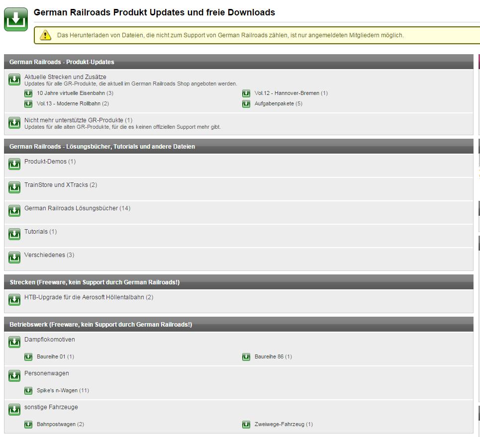Open the Personenwagen category
Viewport: 480px width, 437px height.
(47, 373)
